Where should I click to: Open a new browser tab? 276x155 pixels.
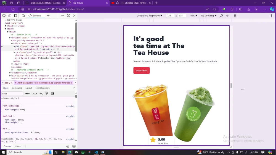pyautogui.click(x=156, y=3)
